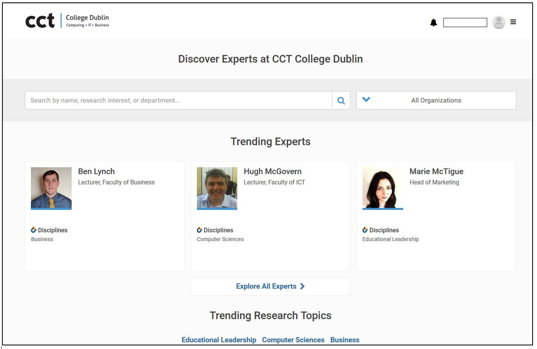The image size is (537, 349).
Task: Open Business trending topic
Action: [345, 340]
